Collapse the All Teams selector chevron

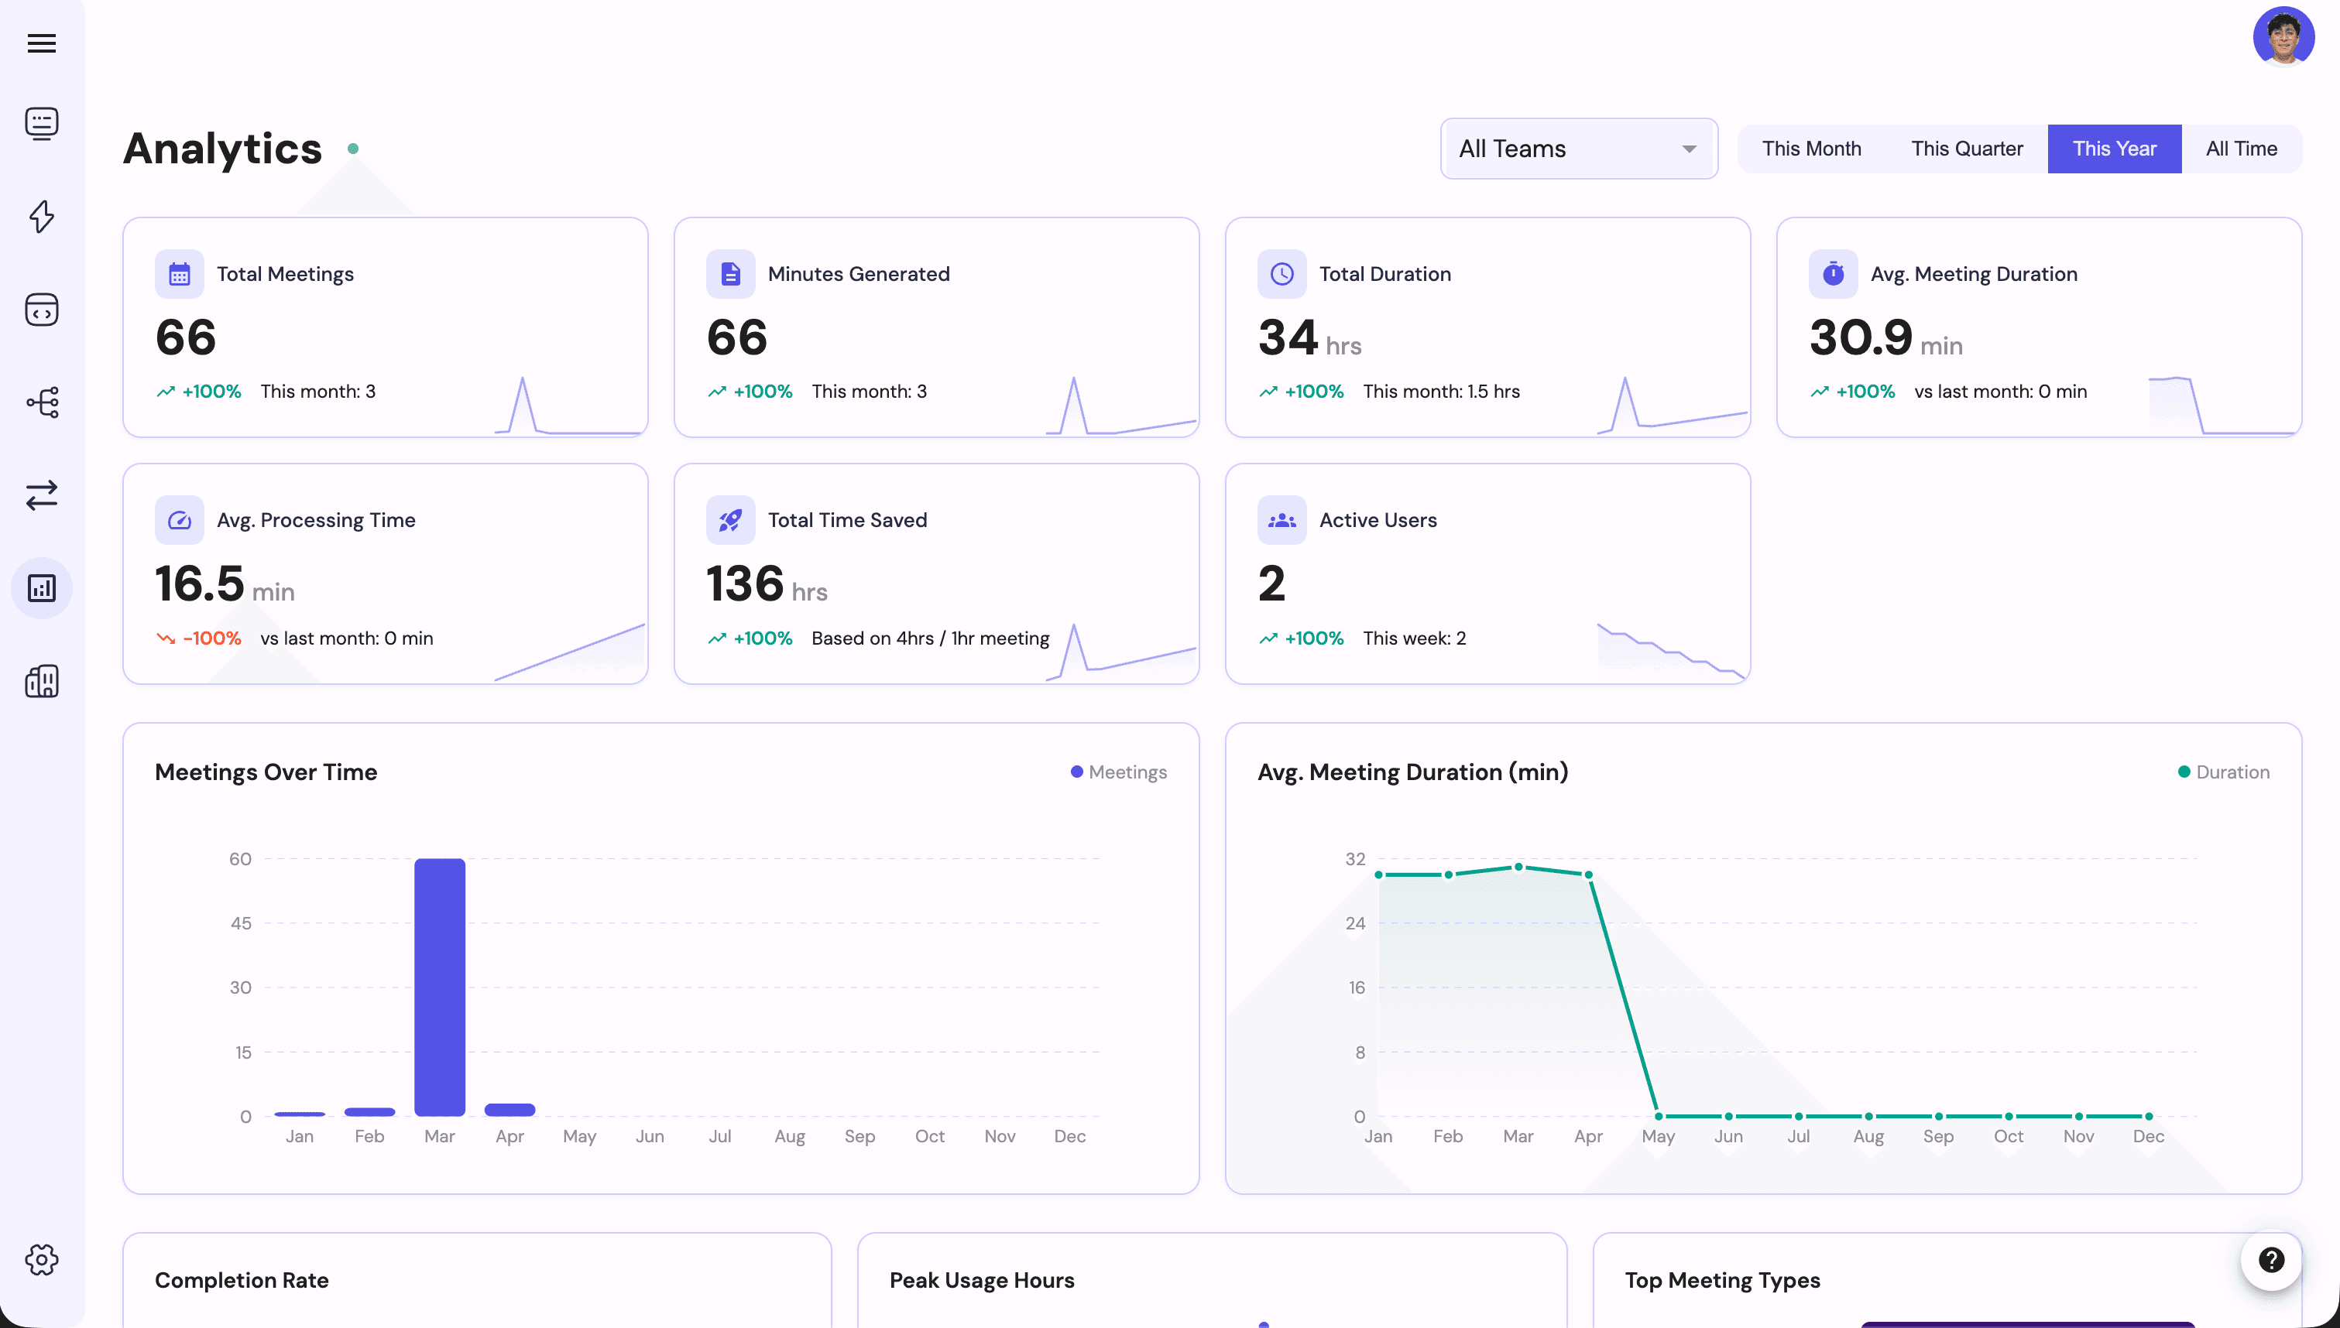coord(1689,148)
